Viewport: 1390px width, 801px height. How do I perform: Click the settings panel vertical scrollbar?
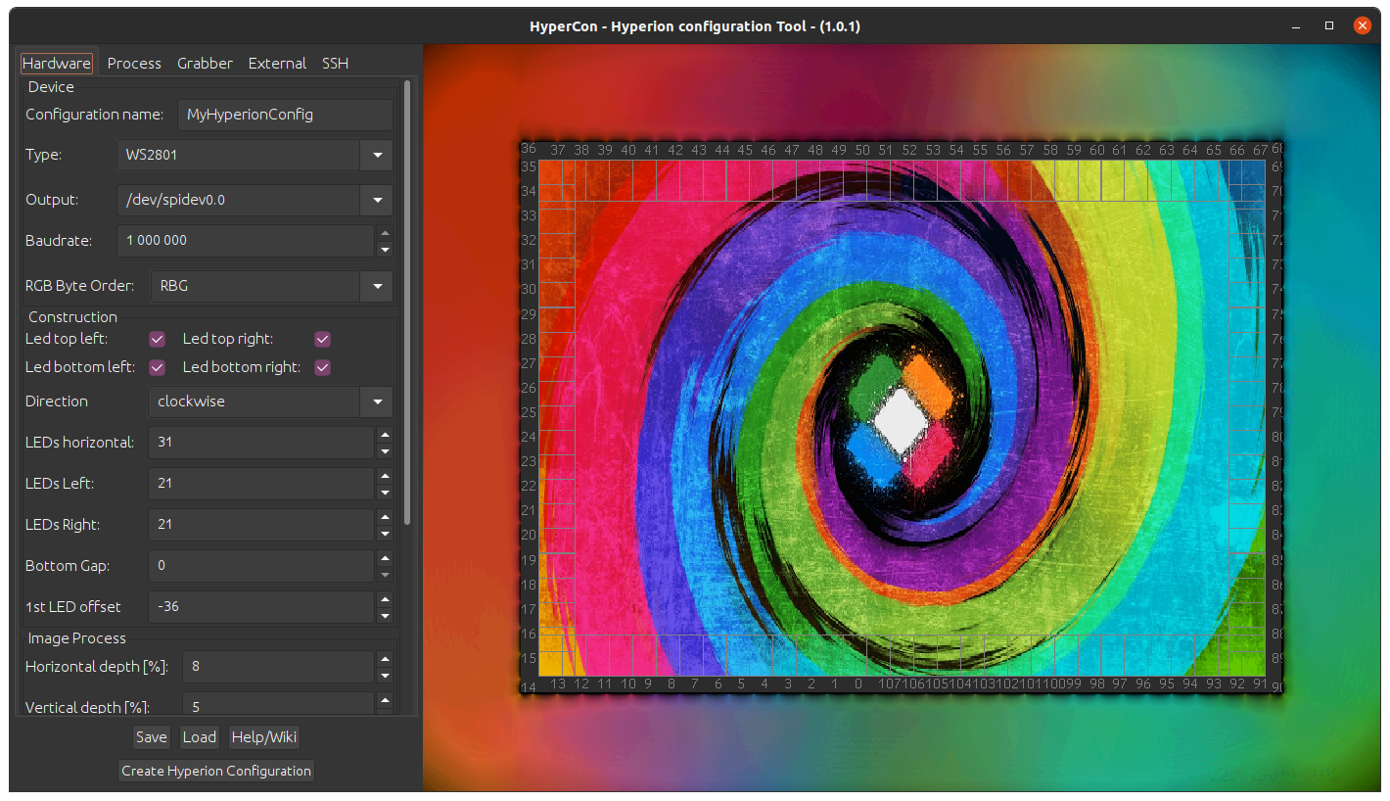[407, 304]
